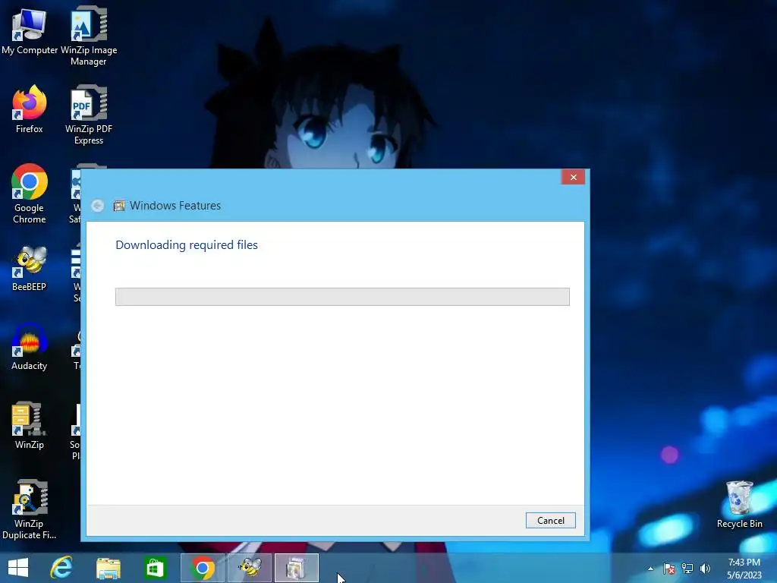
Task: Open Action Center flag icon
Action: [x=669, y=569]
